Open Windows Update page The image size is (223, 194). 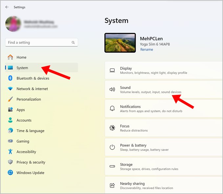coord(41,173)
